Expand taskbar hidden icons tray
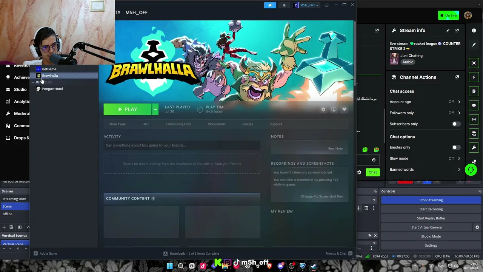 [414, 266]
